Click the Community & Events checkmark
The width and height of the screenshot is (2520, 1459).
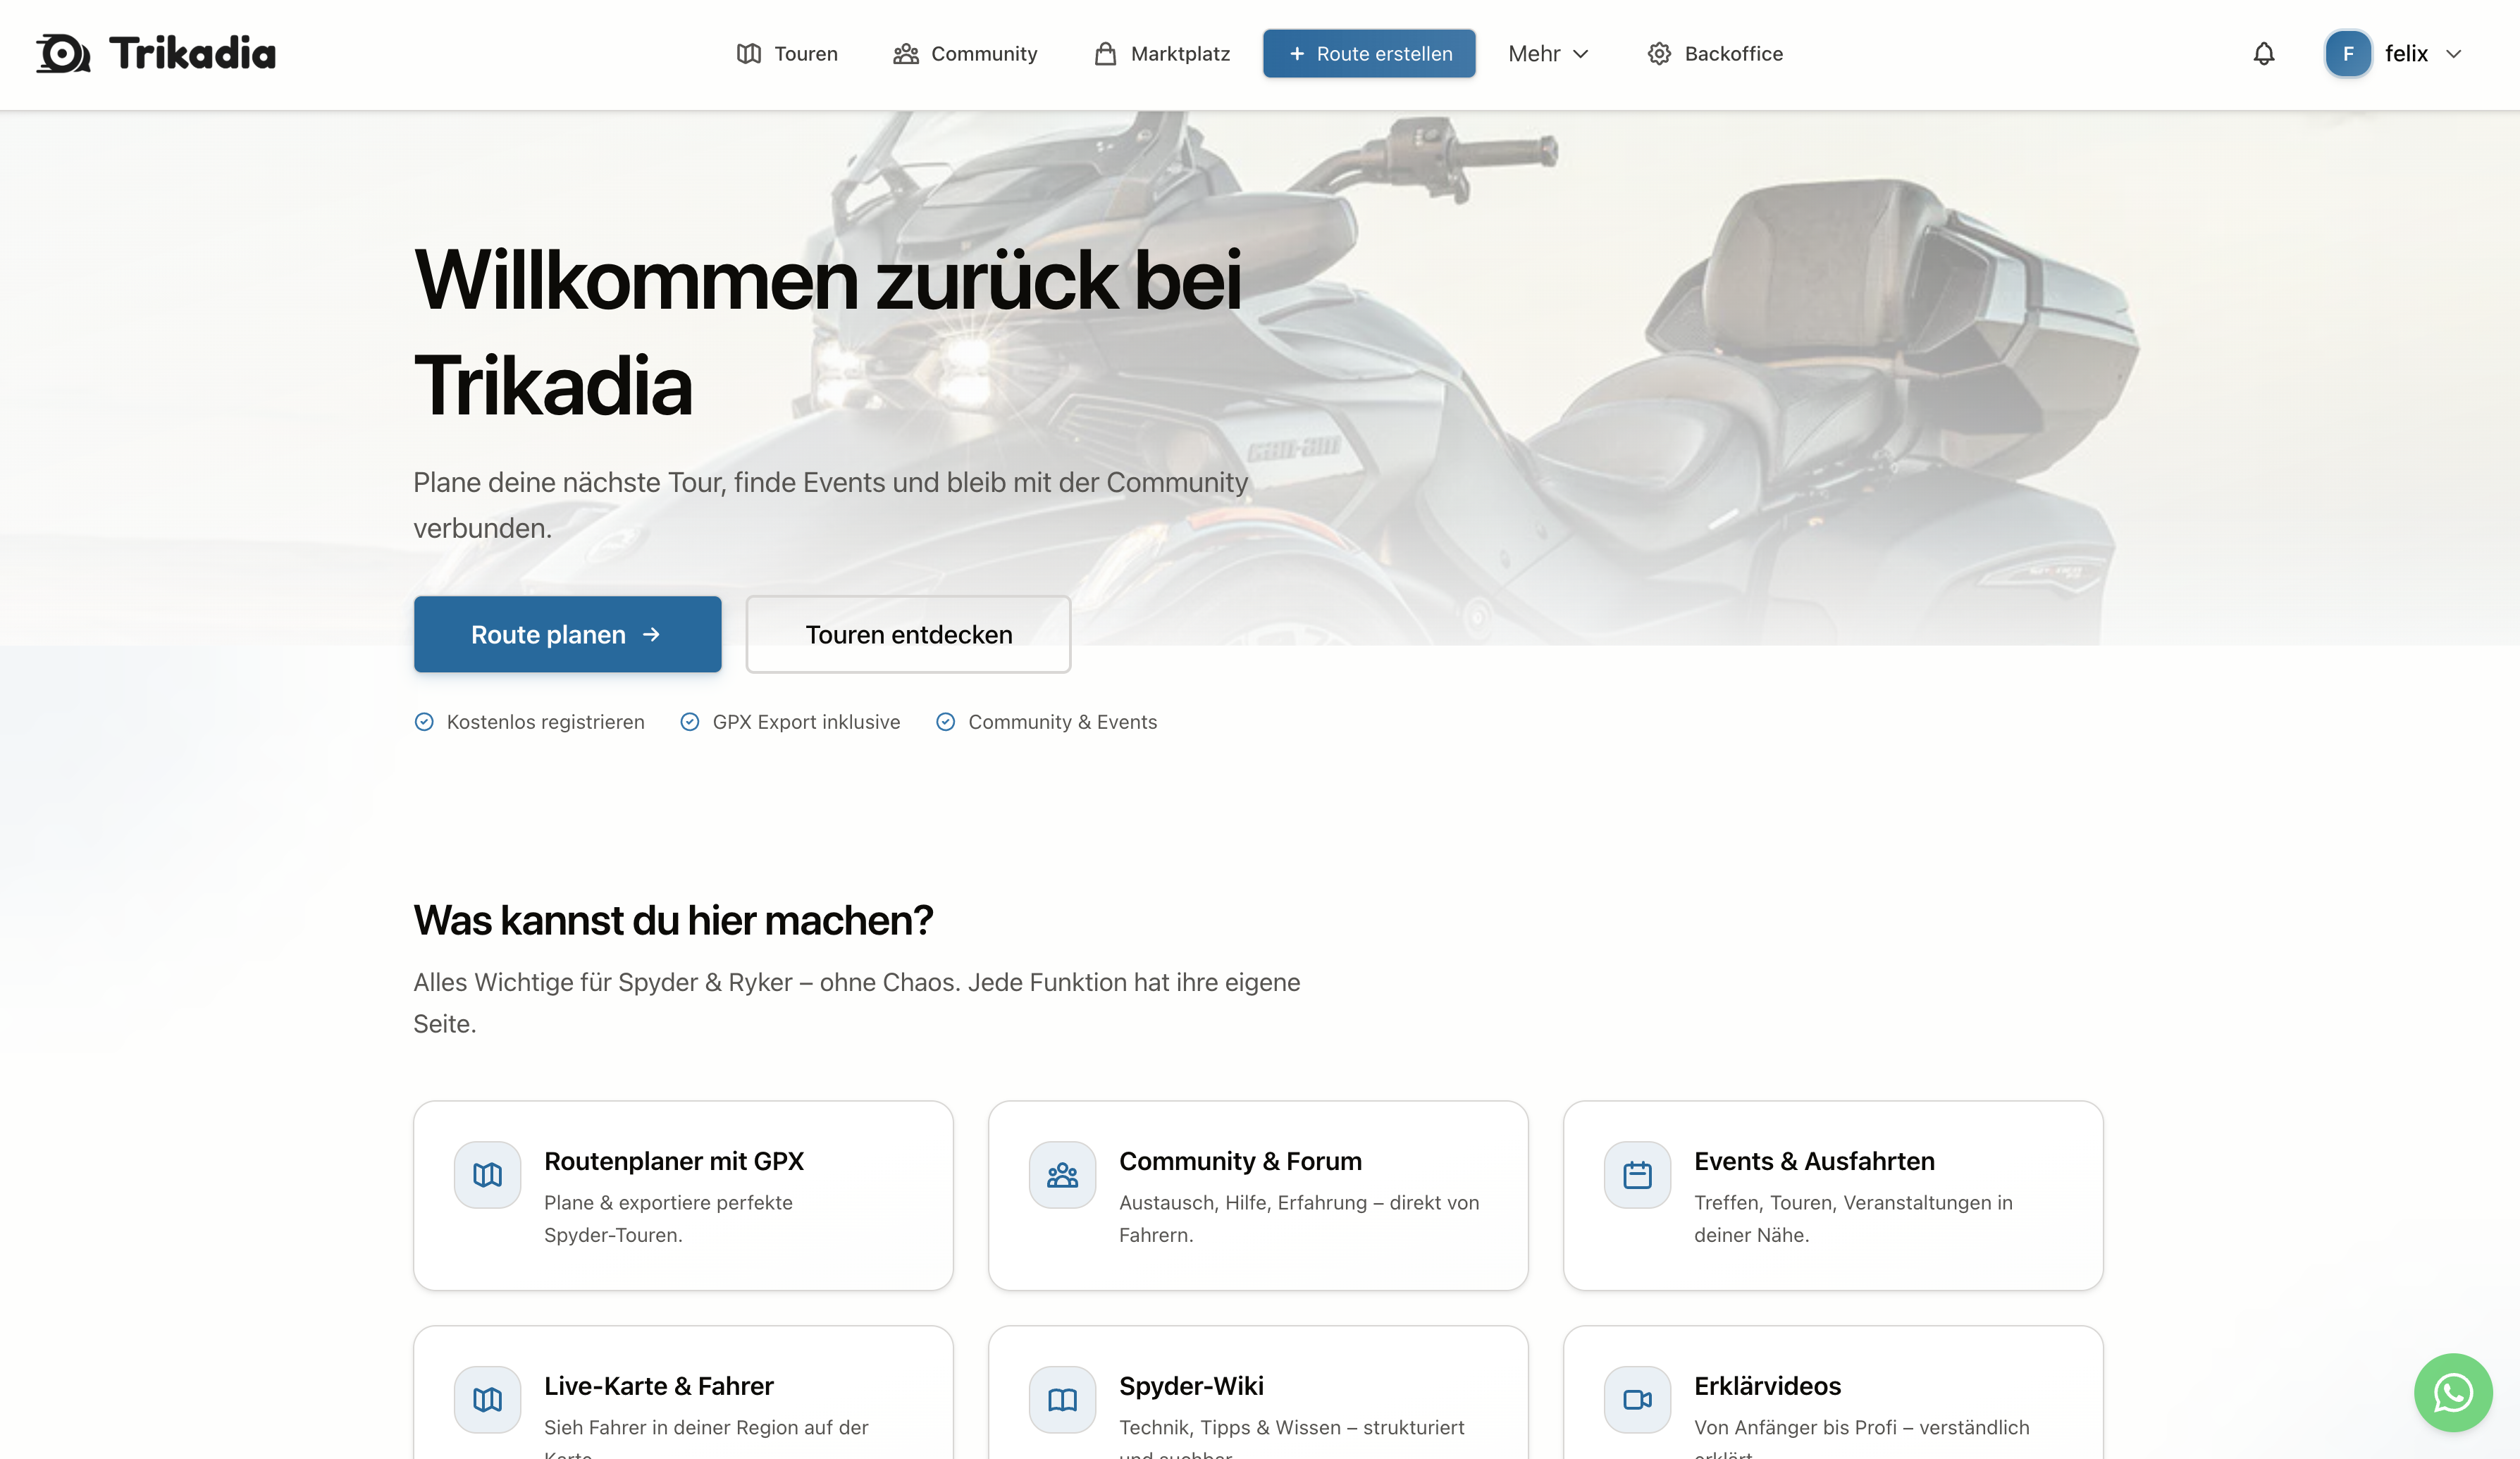(x=945, y=722)
